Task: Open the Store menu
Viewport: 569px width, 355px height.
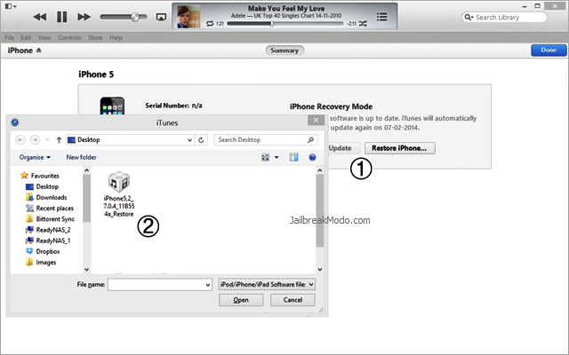Action: coord(95,37)
